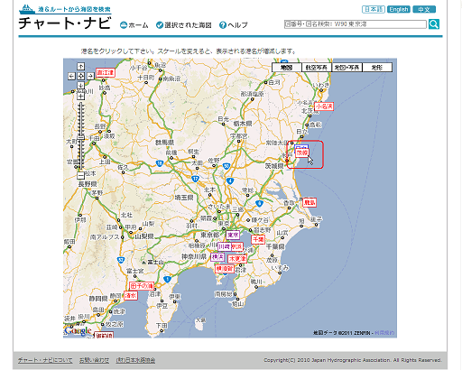Viewport: 462px width, 370px height.
Task: Select the 地図+写真 map type tab
Action: point(346,68)
